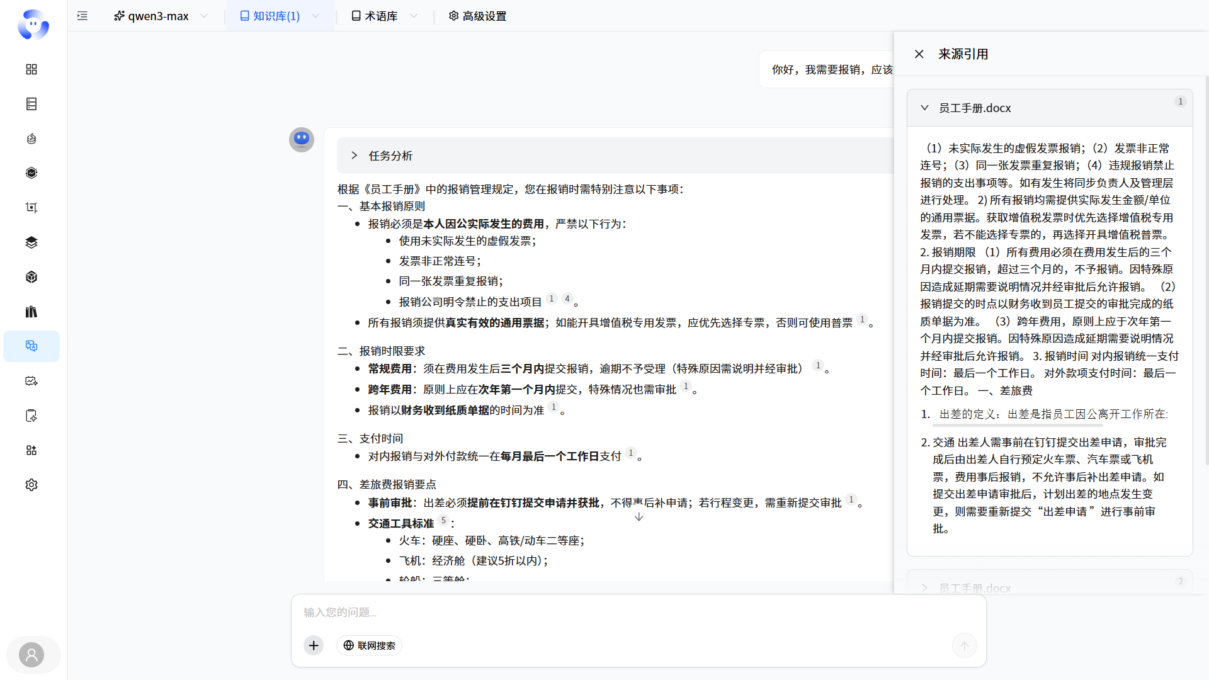
Task: Click the user avatar at bottom left
Action: click(31, 655)
